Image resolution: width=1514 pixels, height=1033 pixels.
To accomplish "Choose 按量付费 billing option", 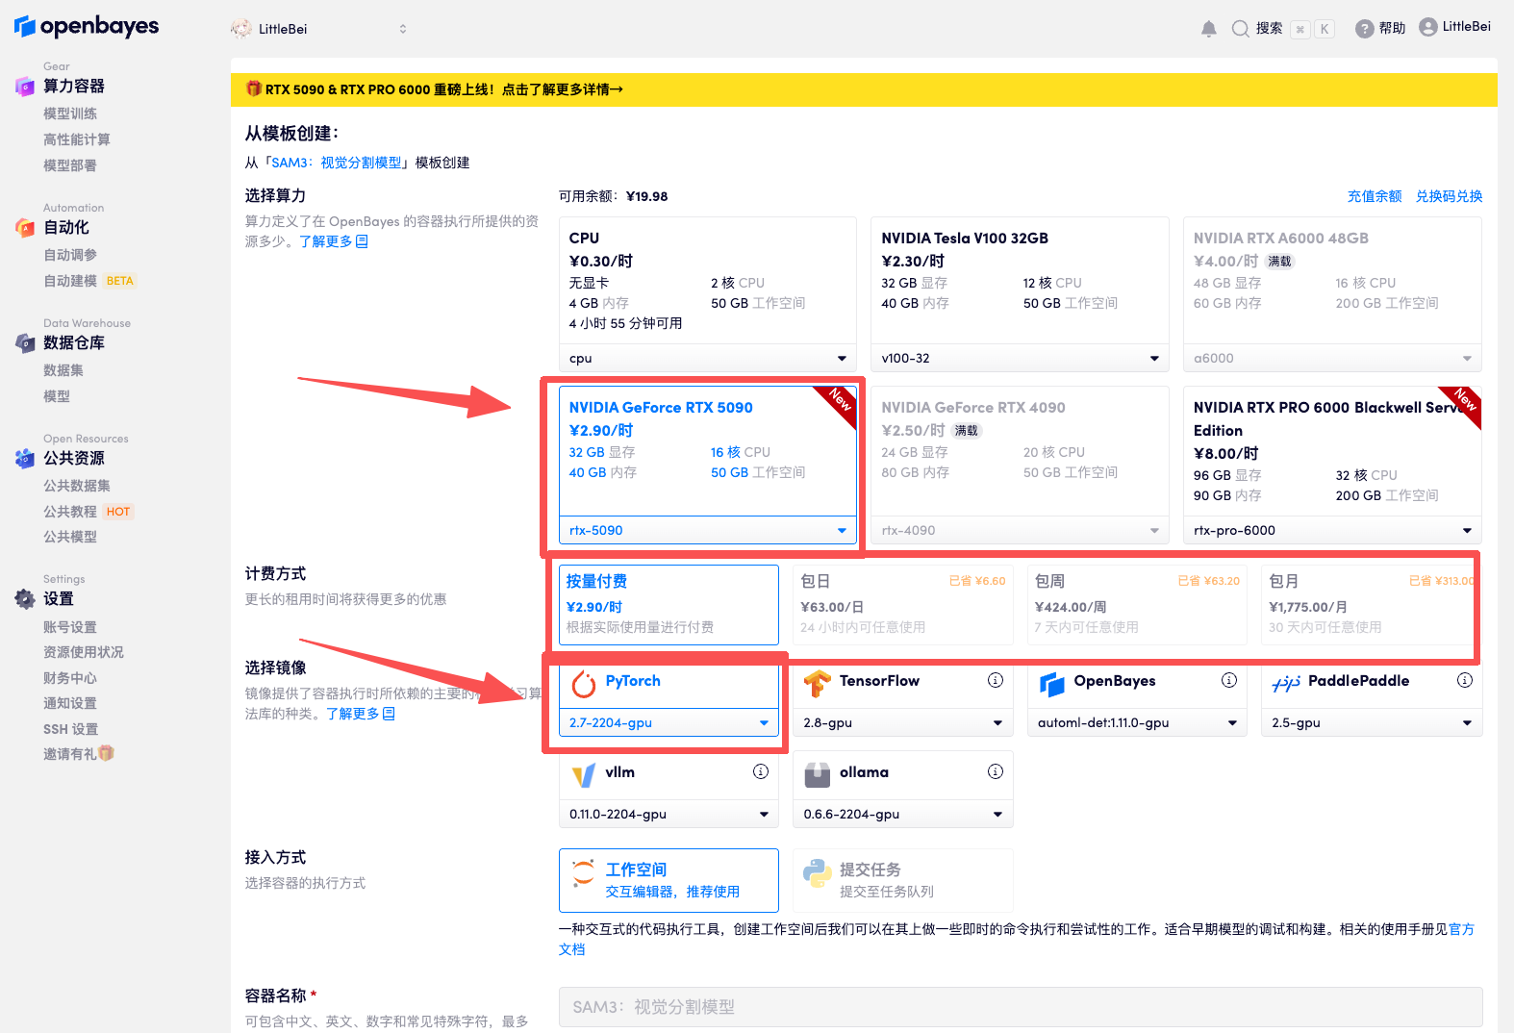I will [669, 604].
